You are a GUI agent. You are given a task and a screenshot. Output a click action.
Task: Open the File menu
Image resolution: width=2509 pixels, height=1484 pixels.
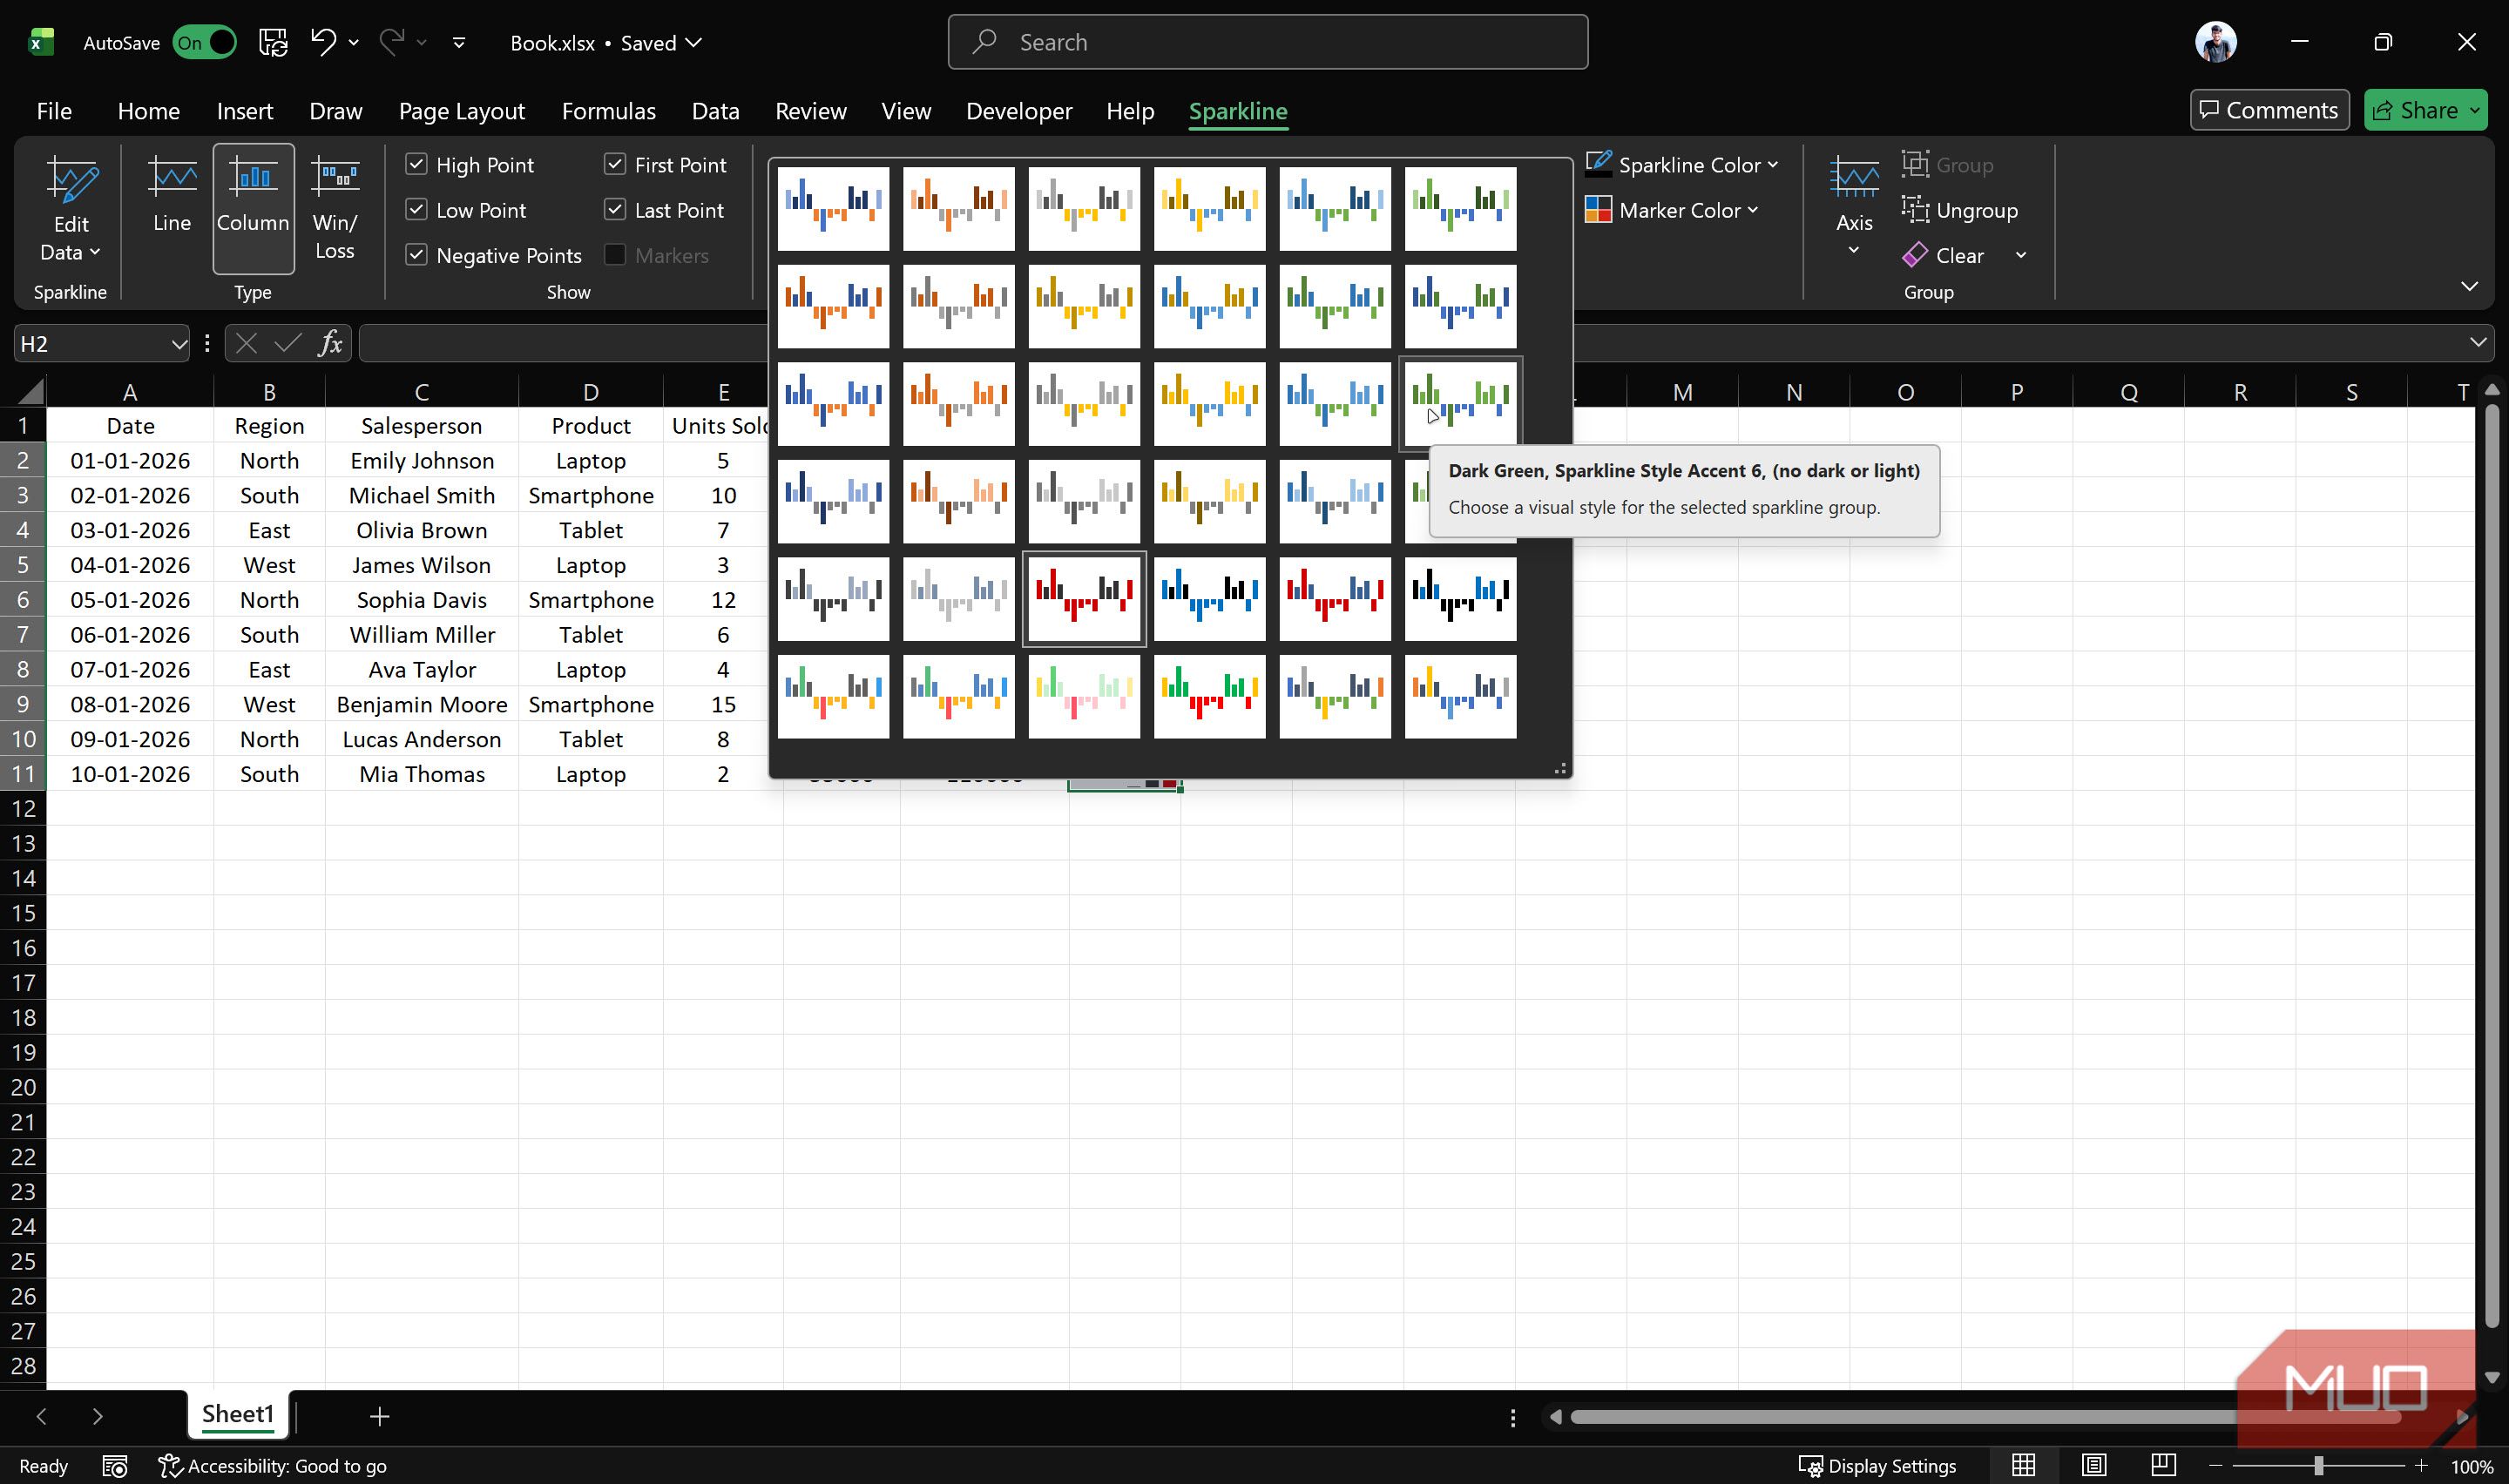pos(54,110)
